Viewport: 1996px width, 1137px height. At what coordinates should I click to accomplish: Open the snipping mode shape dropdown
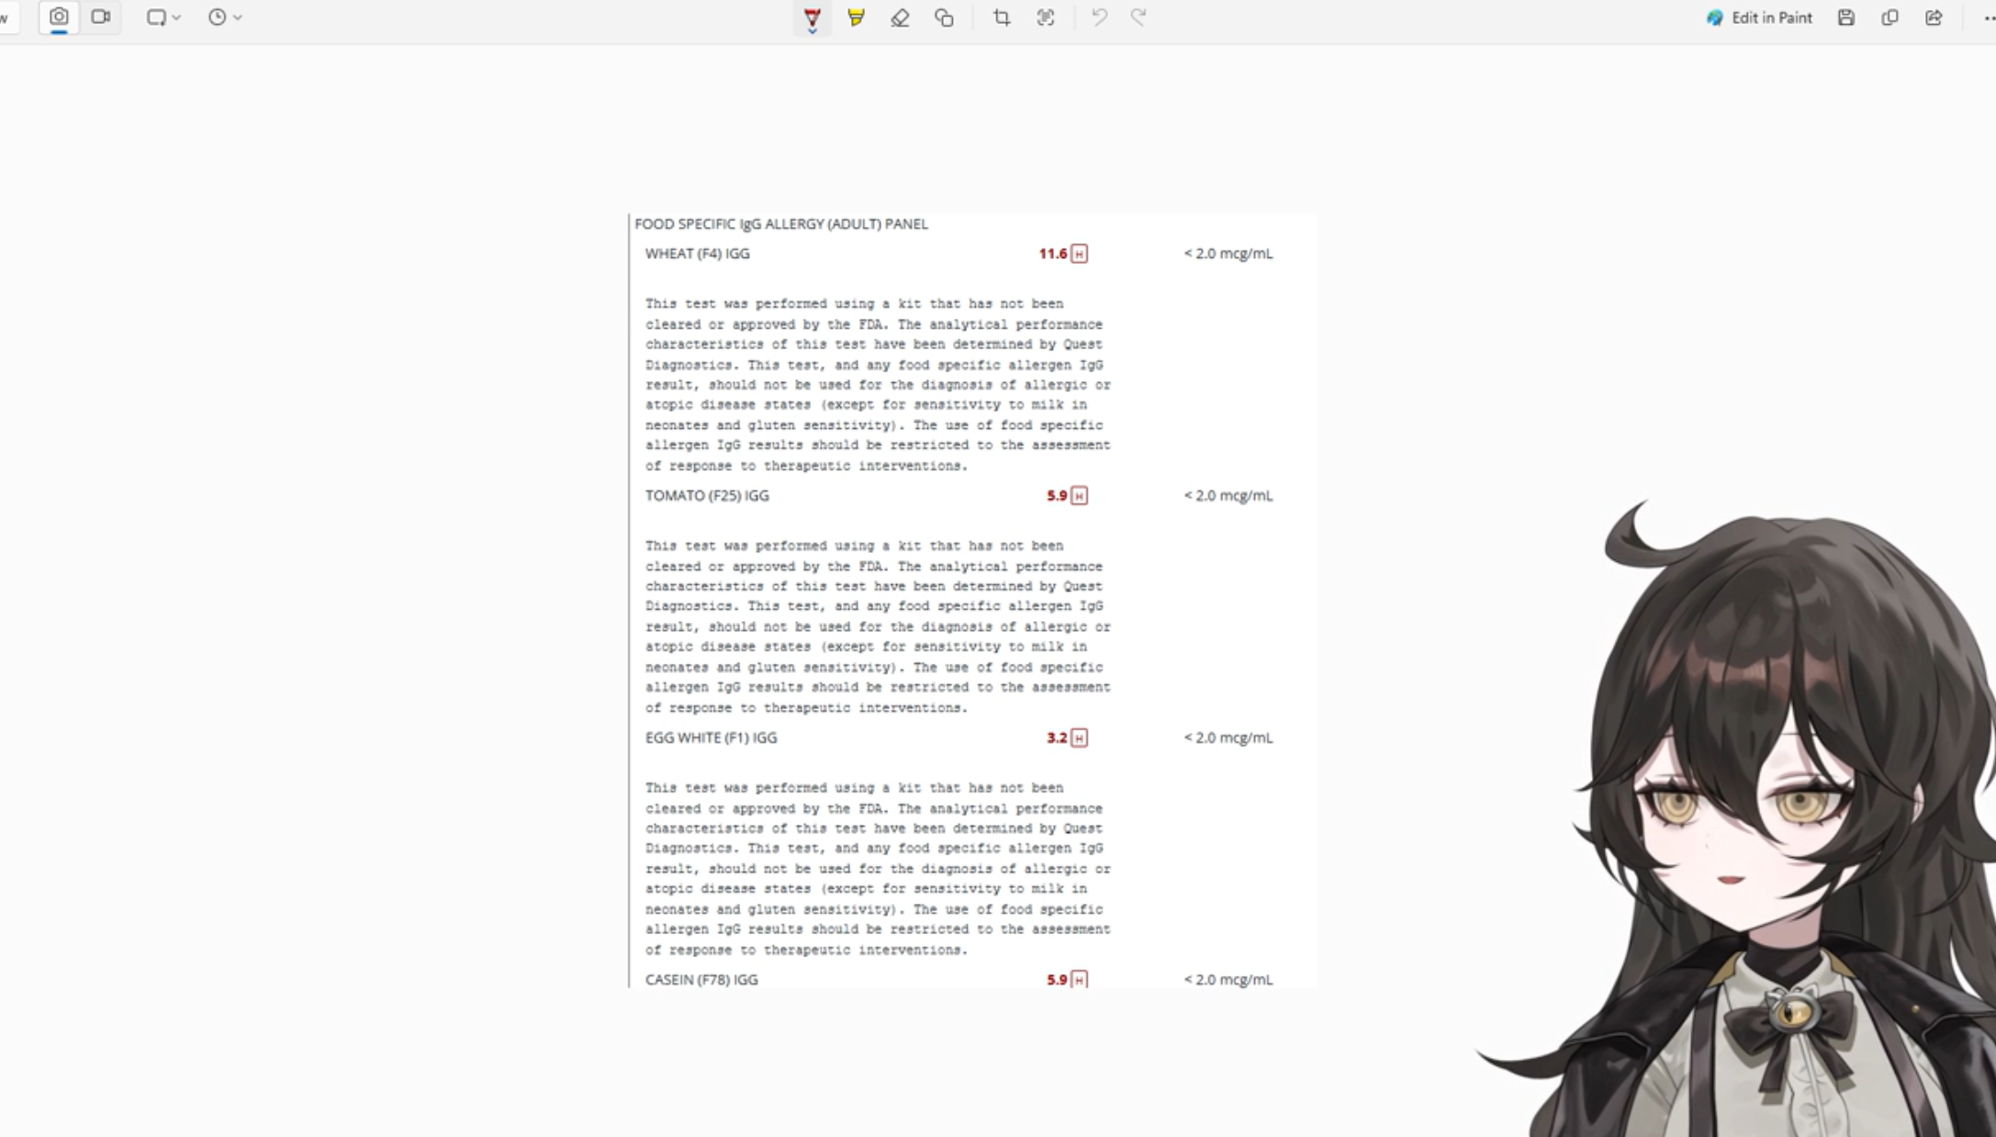pyautogui.click(x=163, y=17)
